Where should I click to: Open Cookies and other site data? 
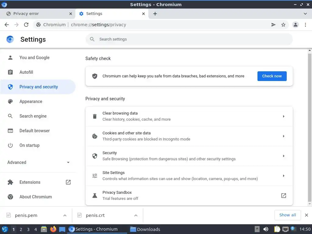click(x=189, y=136)
